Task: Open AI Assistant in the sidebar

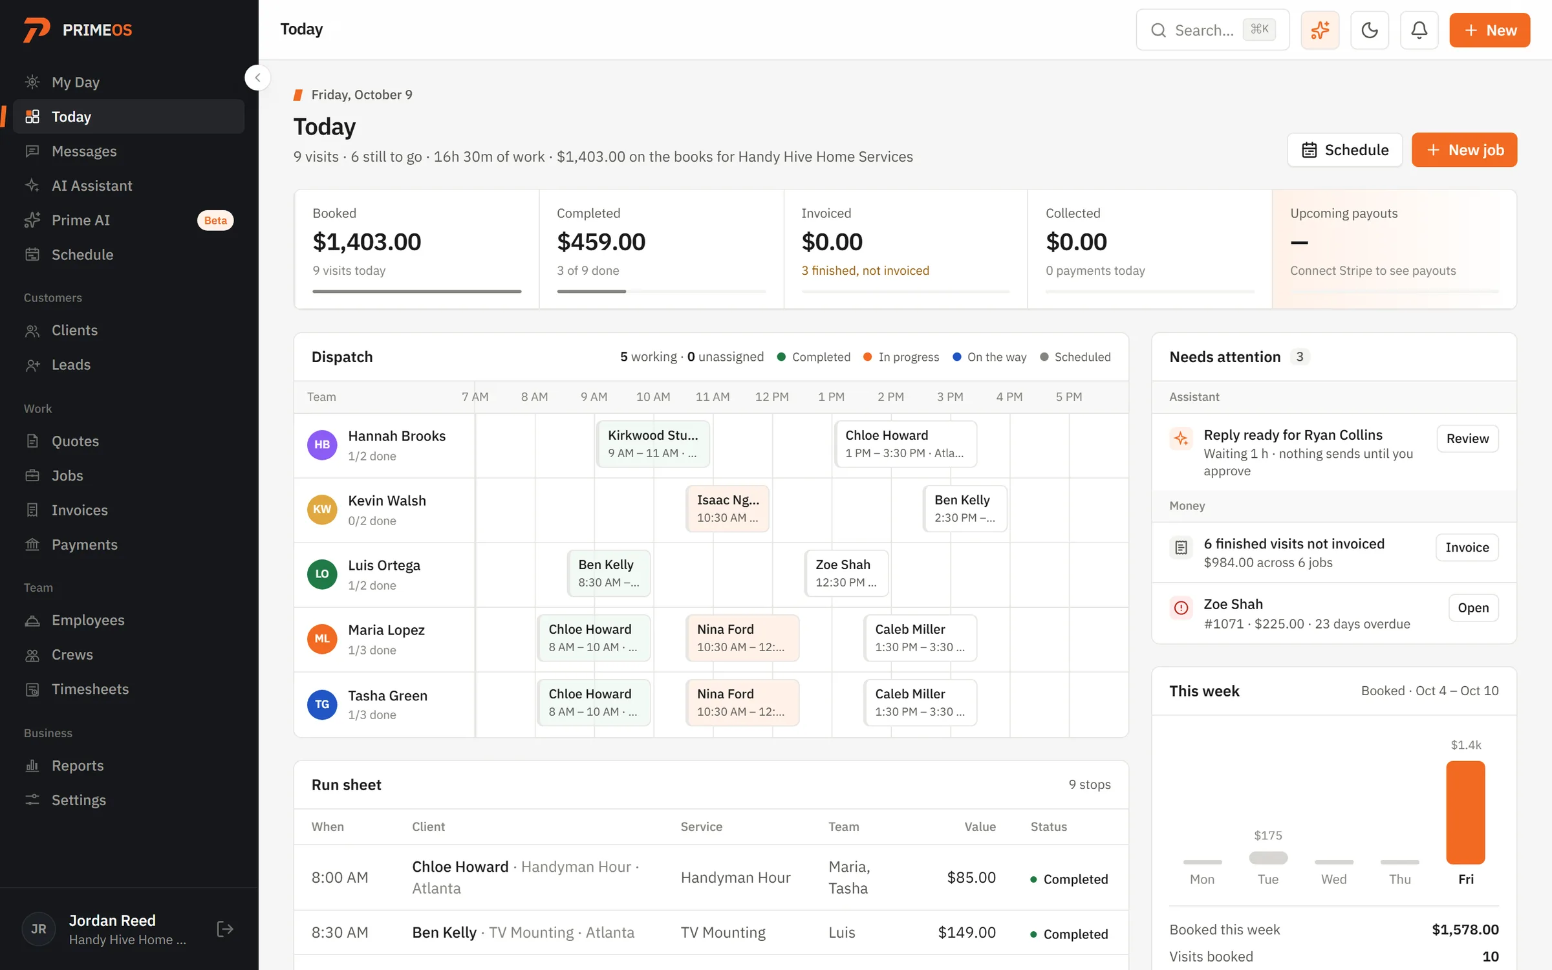Action: [129, 186]
